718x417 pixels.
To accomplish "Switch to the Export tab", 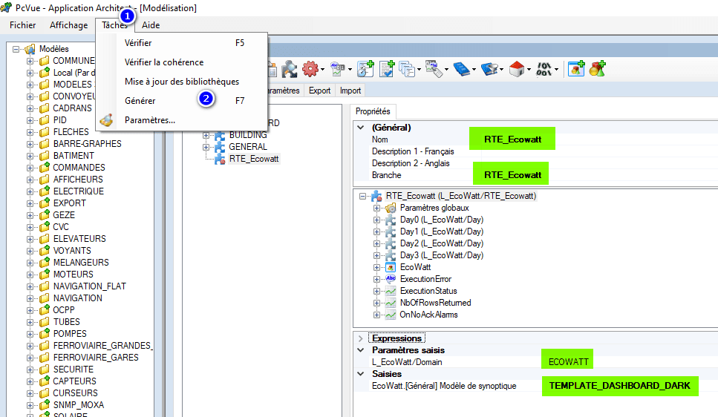I will coord(319,91).
